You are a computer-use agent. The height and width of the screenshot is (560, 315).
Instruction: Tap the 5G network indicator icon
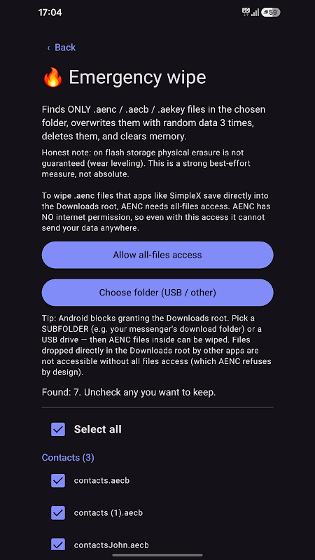(246, 12)
